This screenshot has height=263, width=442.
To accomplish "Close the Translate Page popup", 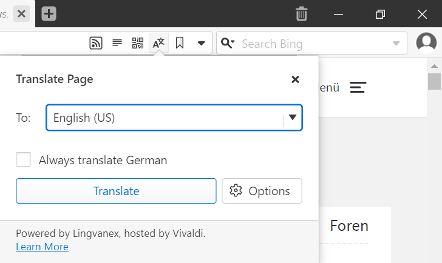I will (295, 79).
